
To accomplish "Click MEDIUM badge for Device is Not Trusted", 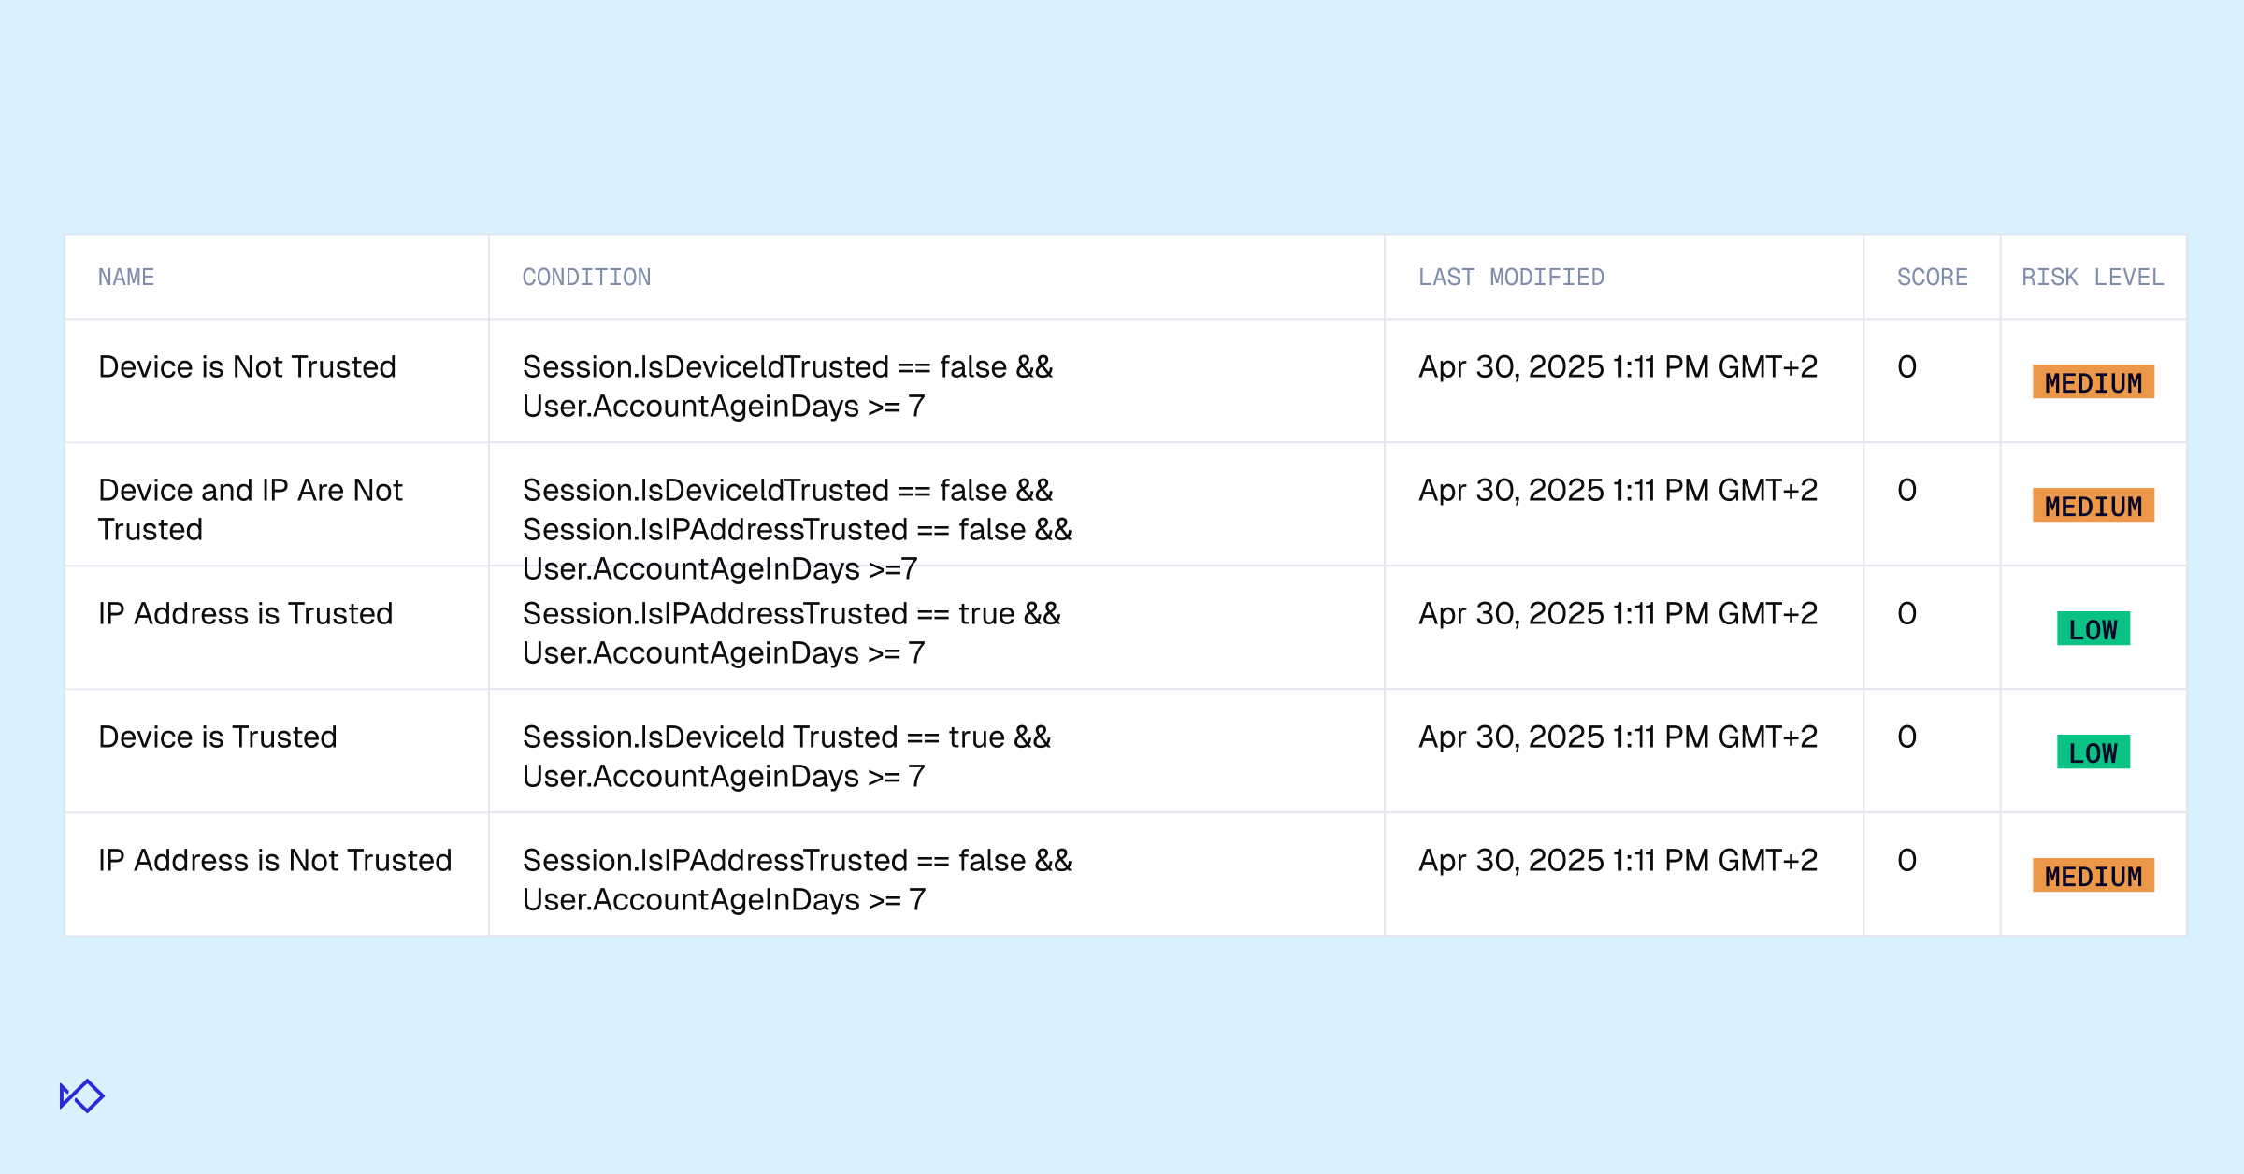I will point(2093,382).
